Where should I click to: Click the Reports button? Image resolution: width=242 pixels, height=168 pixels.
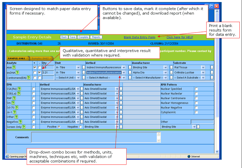pyautogui.click(x=96, y=37)
